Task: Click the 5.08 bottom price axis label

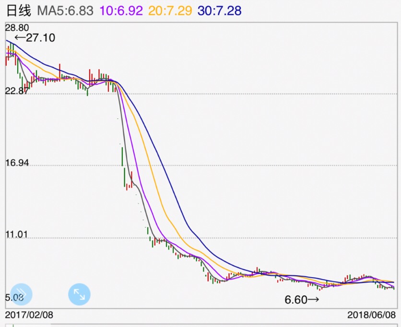Action: pos(13,298)
